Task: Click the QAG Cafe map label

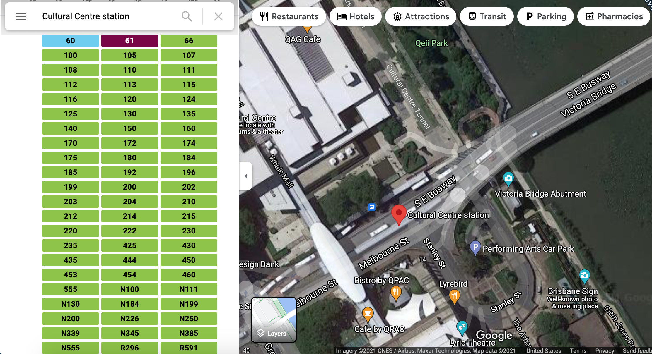Action: coord(303,39)
